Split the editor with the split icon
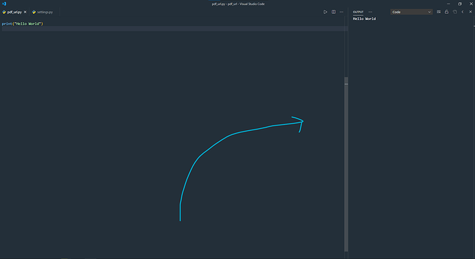The image size is (475, 259). pyautogui.click(x=333, y=12)
